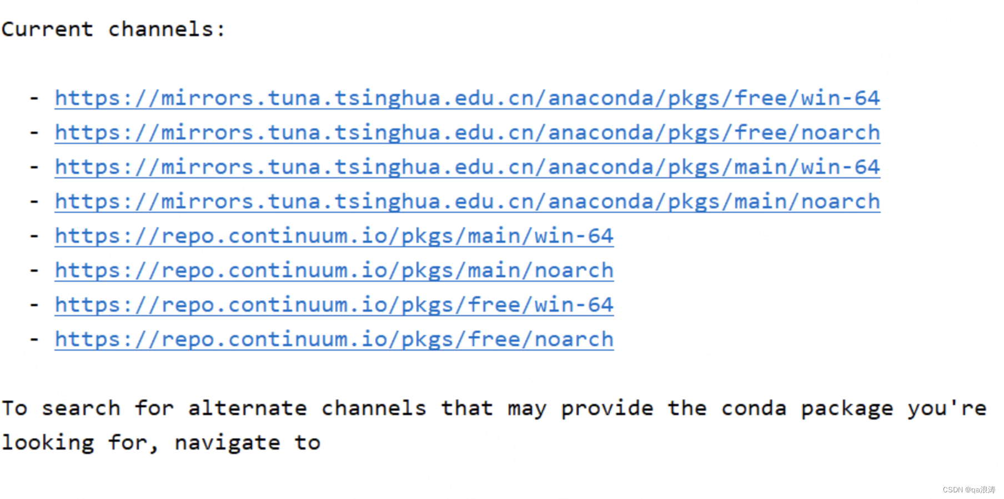Click "channels:" in the heading line
The width and height of the screenshot is (1004, 499).
click(x=167, y=29)
